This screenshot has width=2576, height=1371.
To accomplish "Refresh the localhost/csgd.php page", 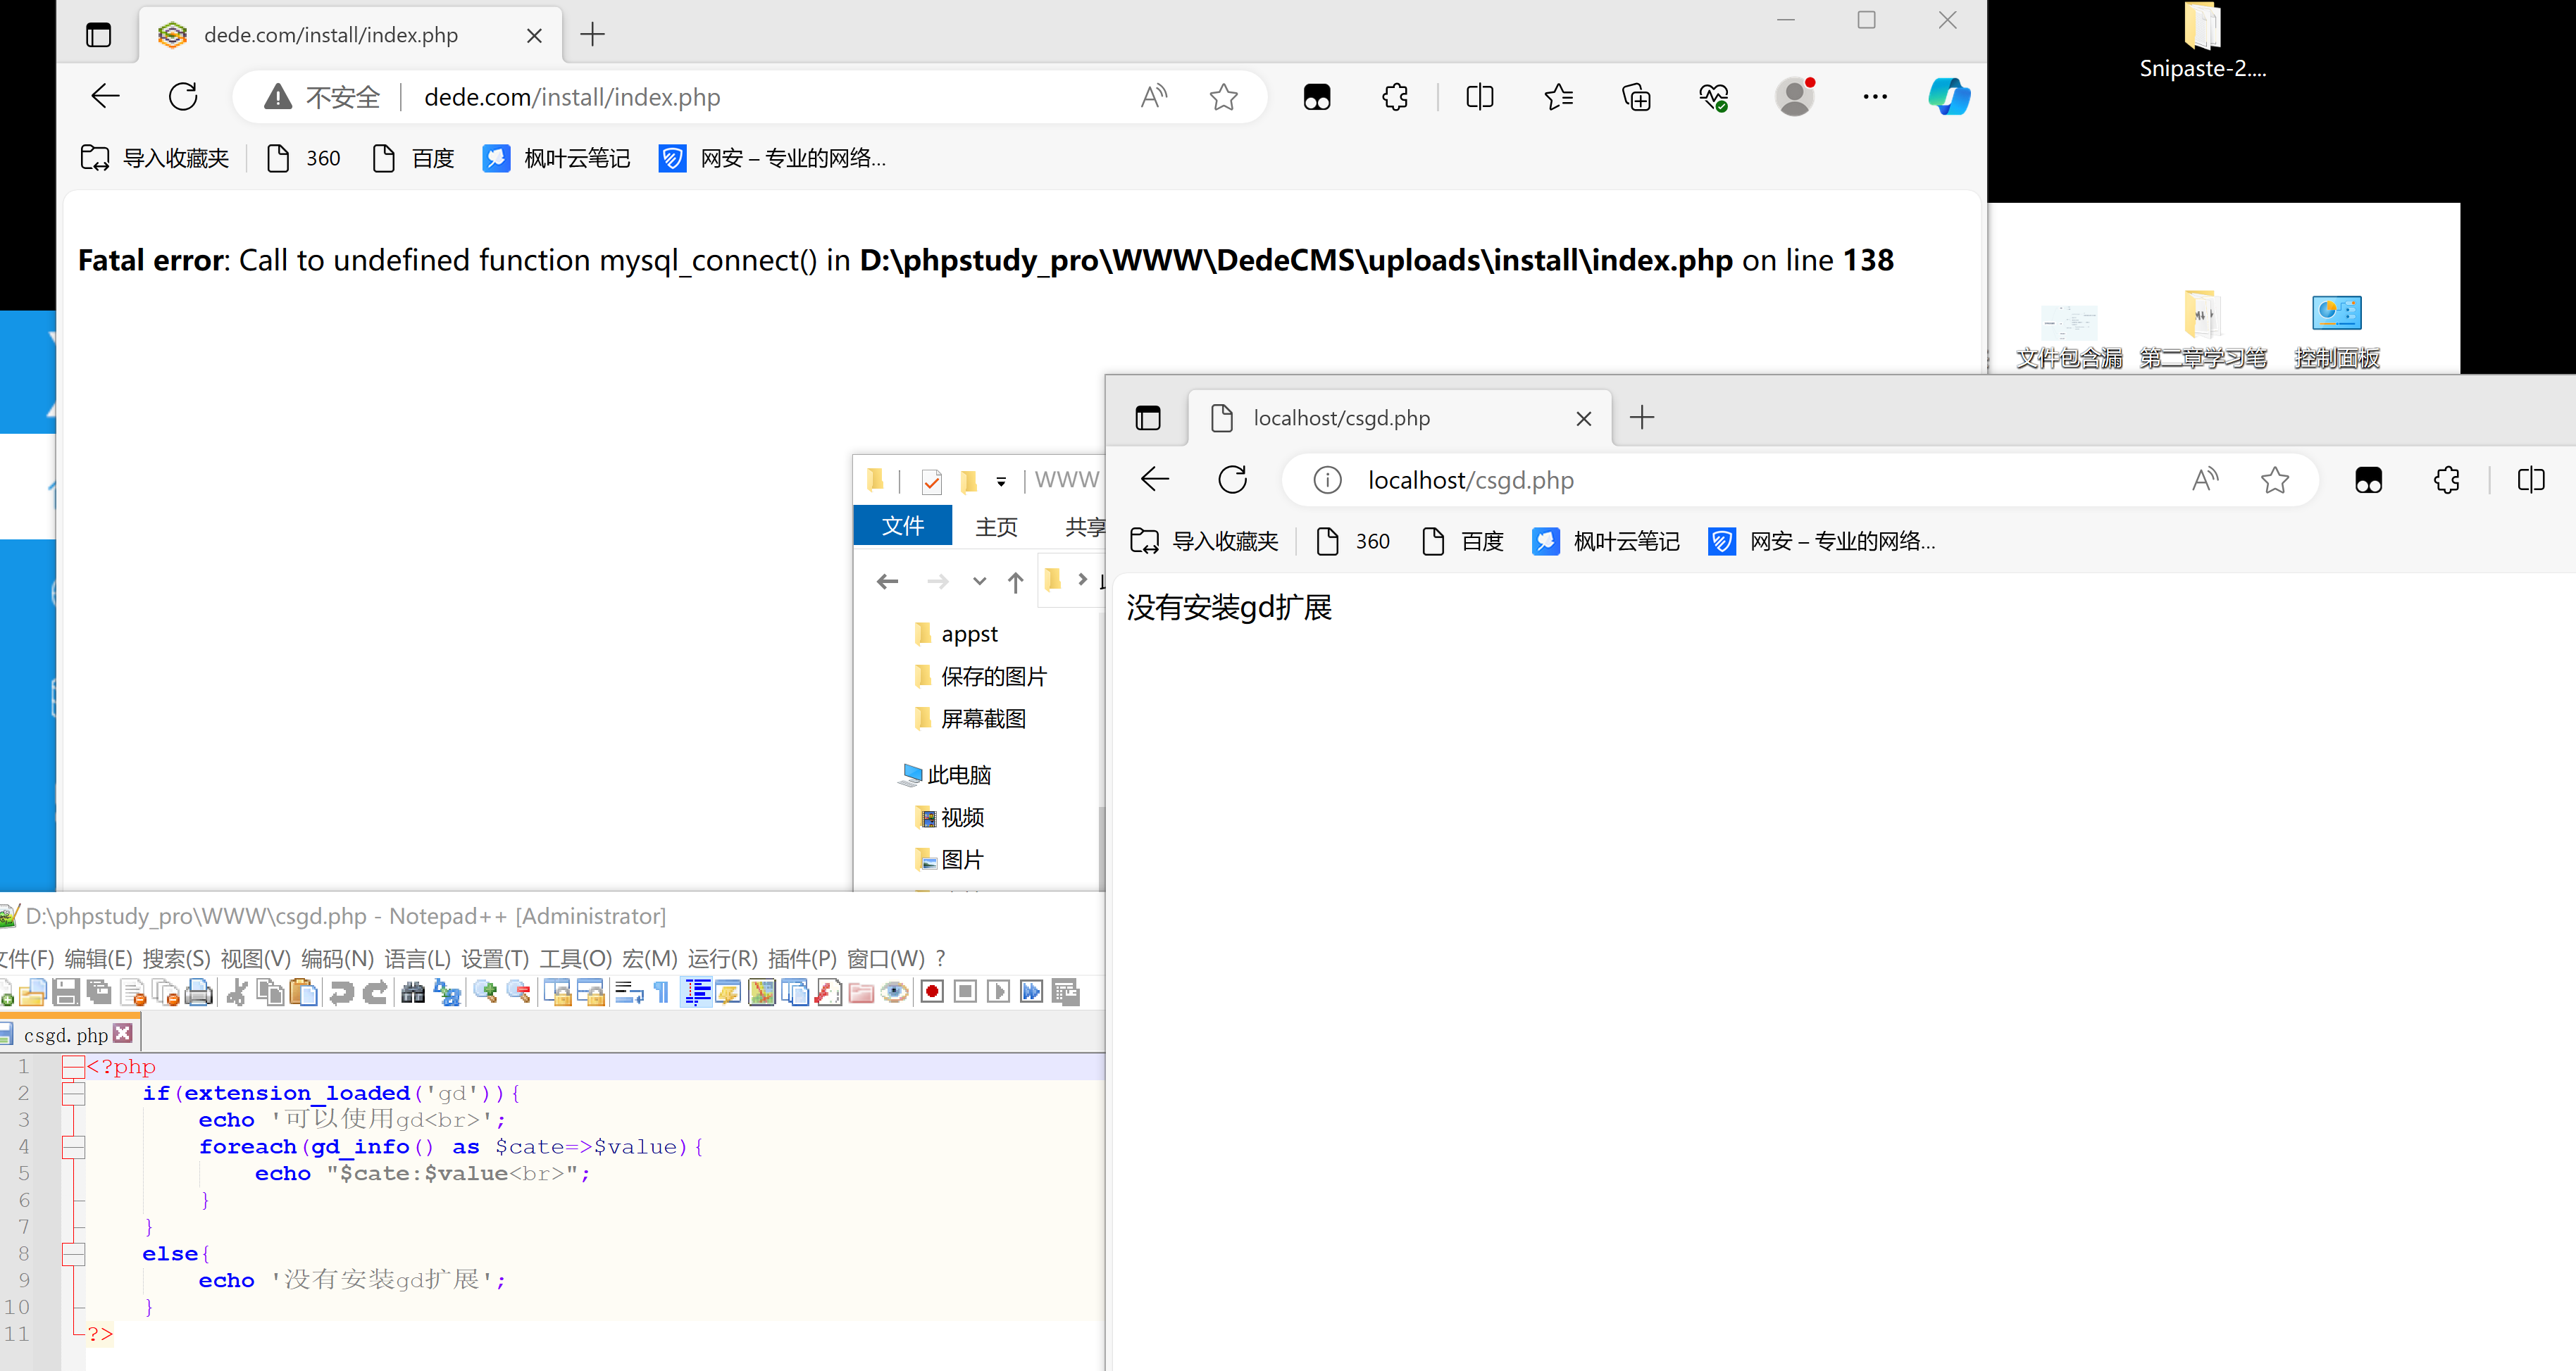I will pos(1232,480).
